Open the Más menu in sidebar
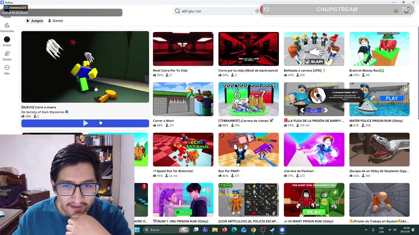This screenshot has height=235, width=419. click(x=7, y=70)
